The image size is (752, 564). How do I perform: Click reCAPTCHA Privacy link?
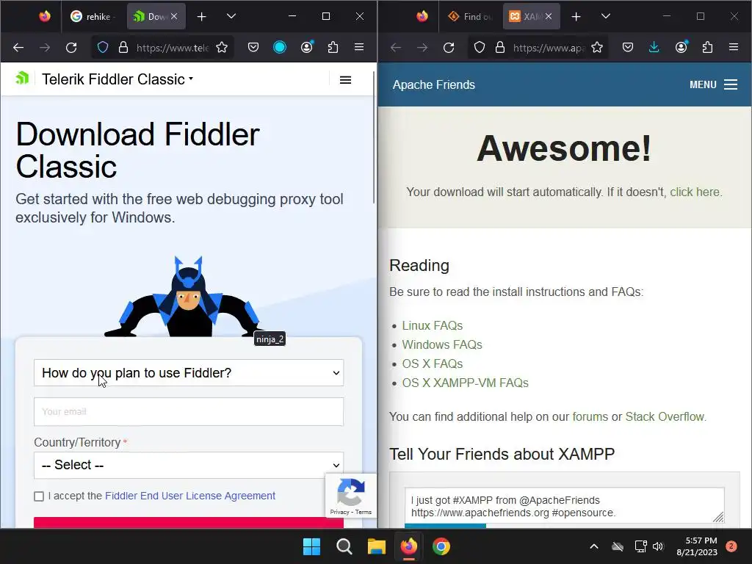[x=339, y=512]
